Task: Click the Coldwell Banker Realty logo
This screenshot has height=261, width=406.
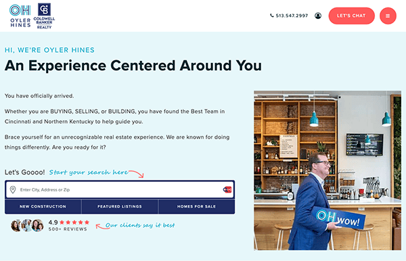Action: coord(44,16)
